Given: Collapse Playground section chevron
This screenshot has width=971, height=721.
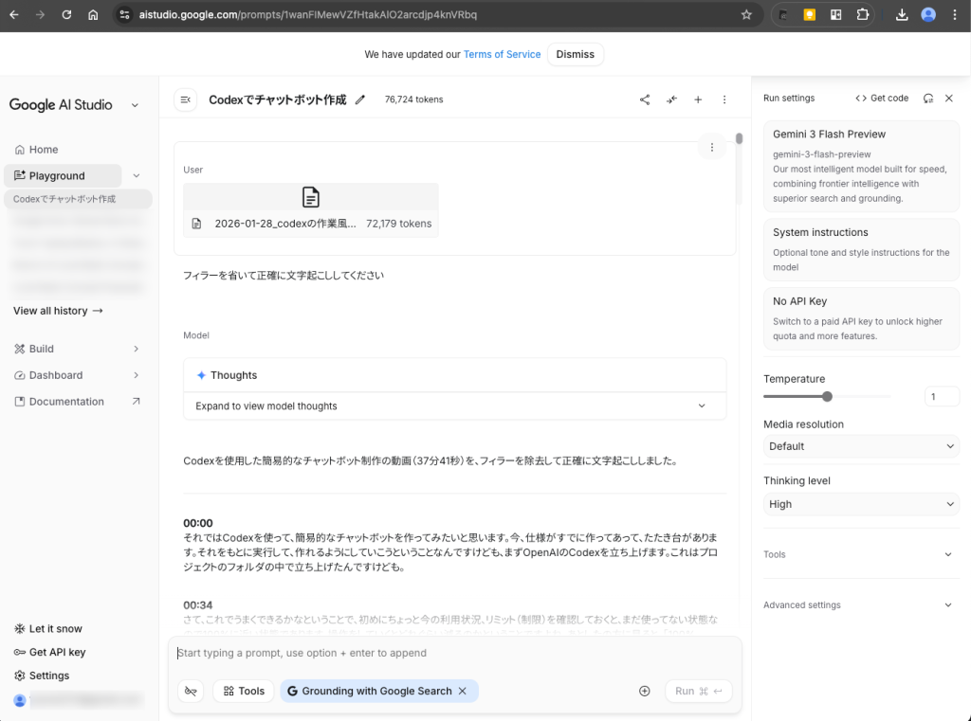Looking at the screenshot, I should pyautogui.click(x=137, y=176).
